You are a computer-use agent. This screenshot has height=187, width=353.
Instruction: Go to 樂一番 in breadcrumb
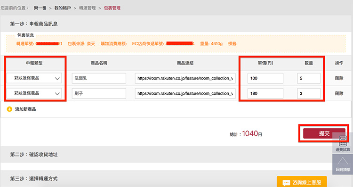click(40, 8)
